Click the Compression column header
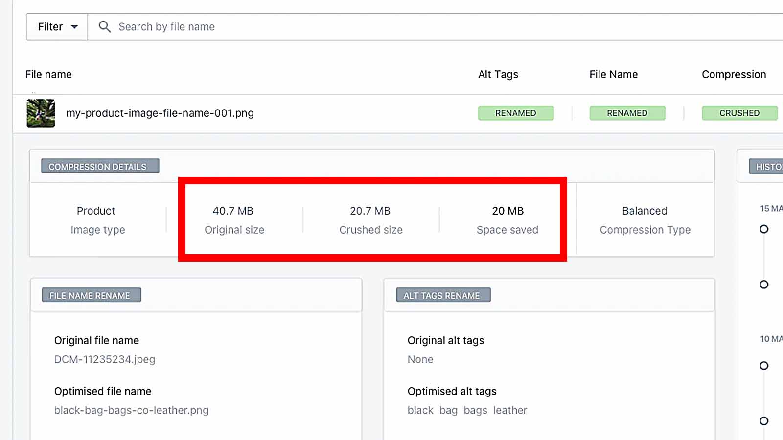783x440 pixels. click(734, 74)
